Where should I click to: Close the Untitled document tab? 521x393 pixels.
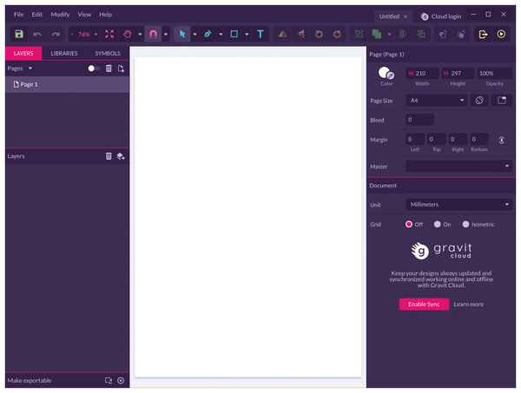click(x=406, y=16)
